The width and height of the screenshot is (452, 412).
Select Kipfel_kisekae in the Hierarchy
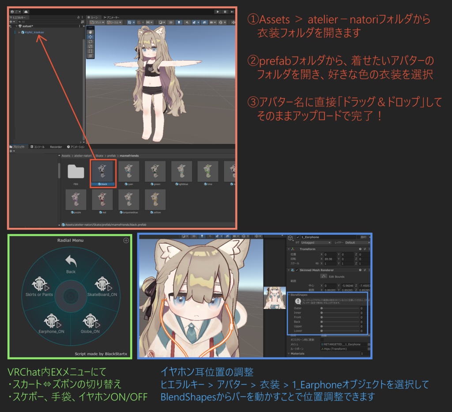coord(34,32)
